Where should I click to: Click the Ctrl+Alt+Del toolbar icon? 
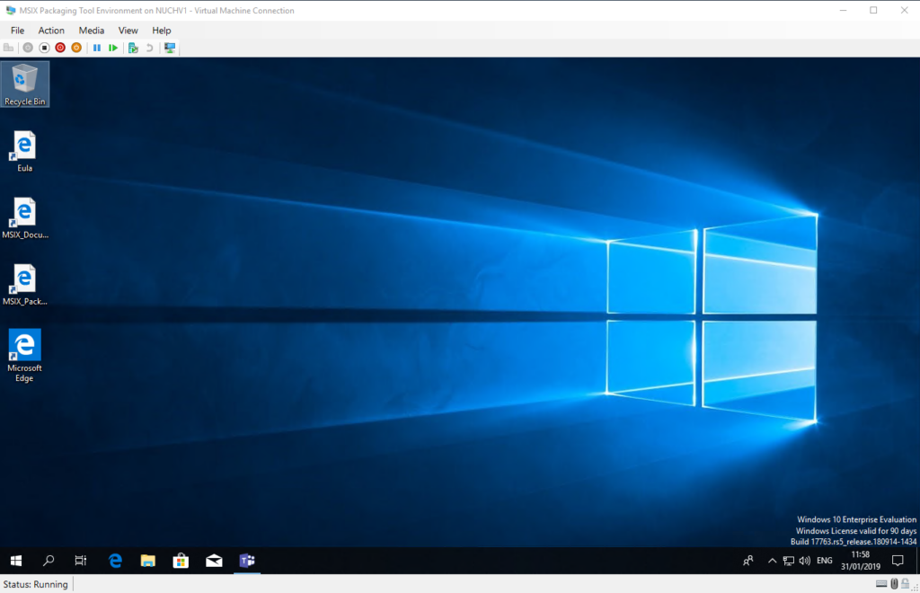[x=8, y=48]
